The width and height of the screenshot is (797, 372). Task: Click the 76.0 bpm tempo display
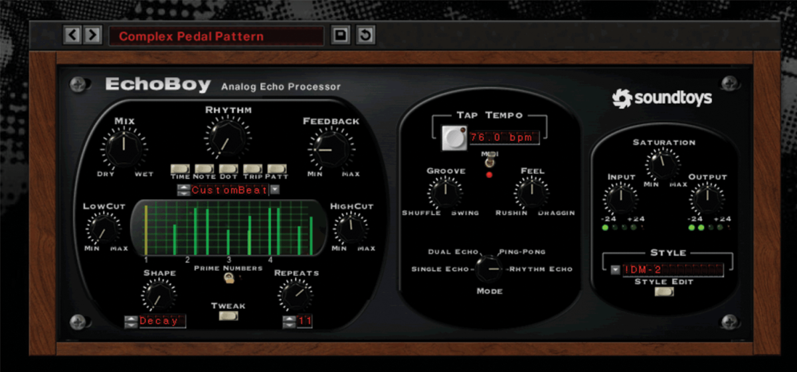point(503,138)
